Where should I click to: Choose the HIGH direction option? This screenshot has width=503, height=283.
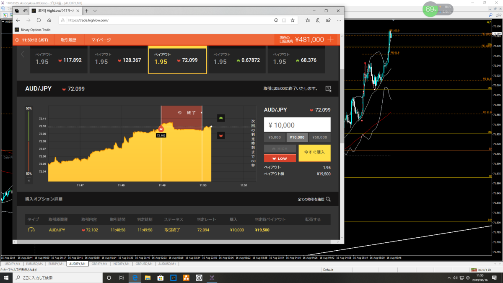click(x=280, y=149)
